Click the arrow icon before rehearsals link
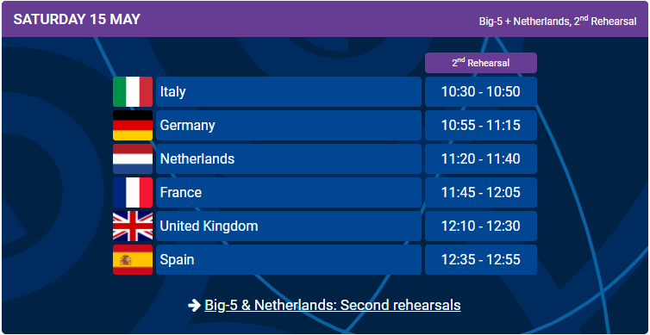 click(x=194, y=306)
